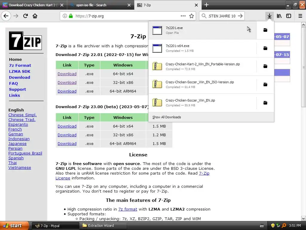Viewport: 306px width, 230px height.
Task: Select the 7-Zip browser tab
Action: [x=168, y=5]
